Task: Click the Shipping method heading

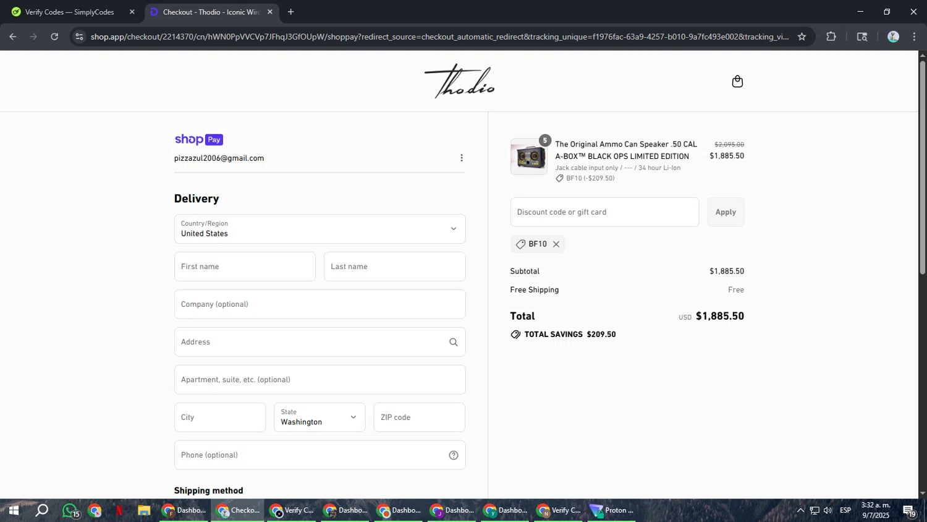Action: 208,490
